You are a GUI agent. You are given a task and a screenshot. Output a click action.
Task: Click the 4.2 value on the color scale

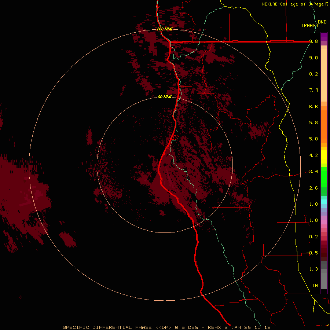point(313,155)
